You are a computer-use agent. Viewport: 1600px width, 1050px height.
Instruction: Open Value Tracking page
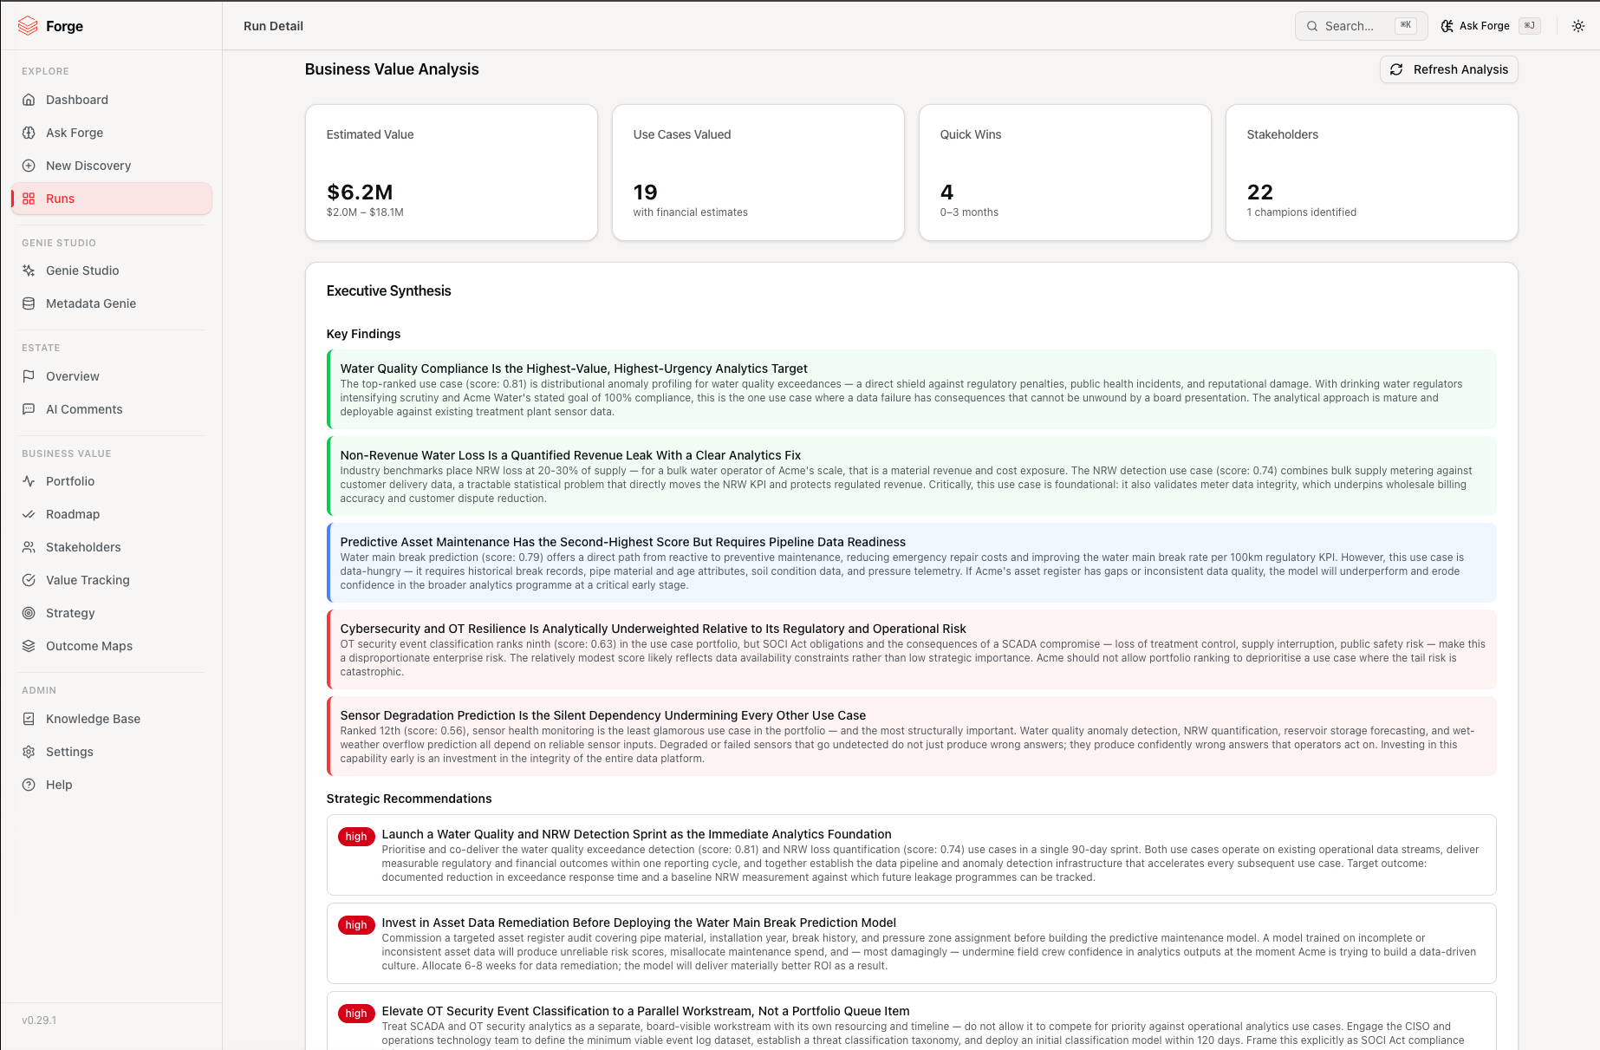click(x=112, y=580)
